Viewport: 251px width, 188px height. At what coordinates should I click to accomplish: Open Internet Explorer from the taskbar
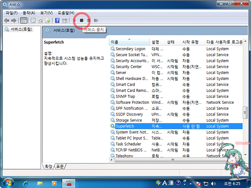26,183
